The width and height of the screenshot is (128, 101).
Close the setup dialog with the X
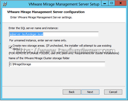(120, 3)
